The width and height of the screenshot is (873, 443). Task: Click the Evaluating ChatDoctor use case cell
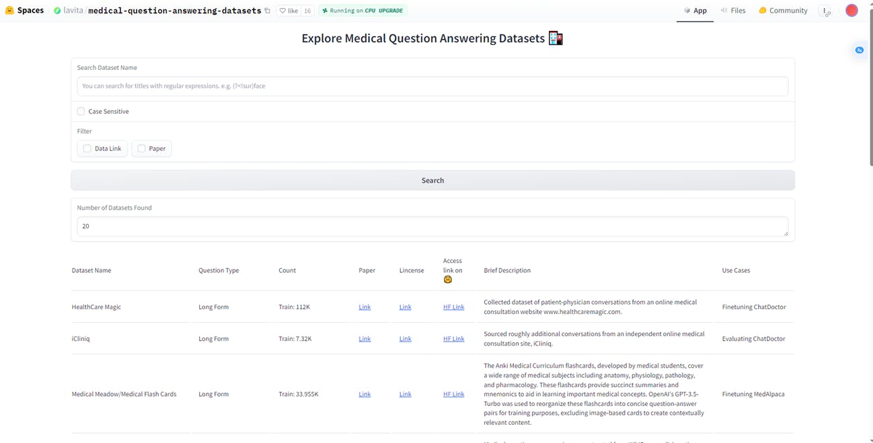[x=753, y=339]
